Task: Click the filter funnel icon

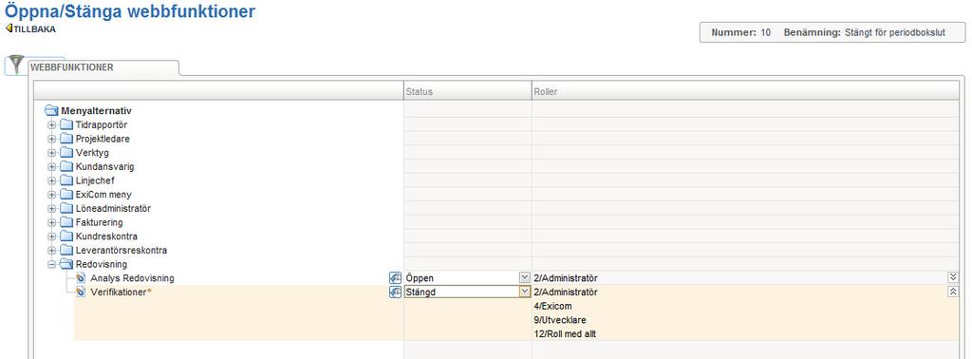Action: tap(17, 65)
